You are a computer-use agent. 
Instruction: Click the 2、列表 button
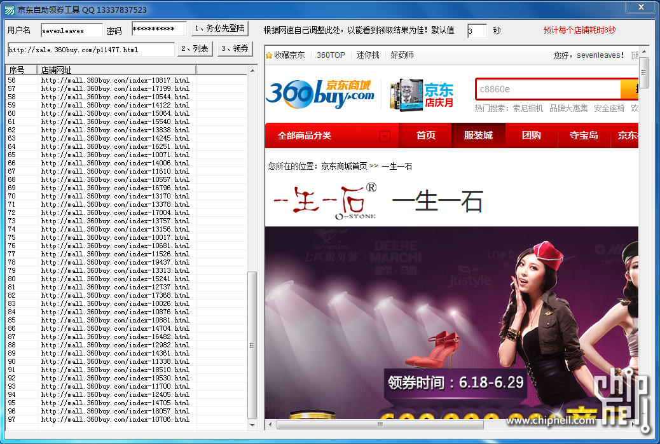tap(195, 49)
